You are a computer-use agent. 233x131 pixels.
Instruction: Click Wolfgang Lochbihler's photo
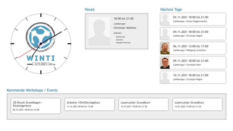(x=165, y=48)
